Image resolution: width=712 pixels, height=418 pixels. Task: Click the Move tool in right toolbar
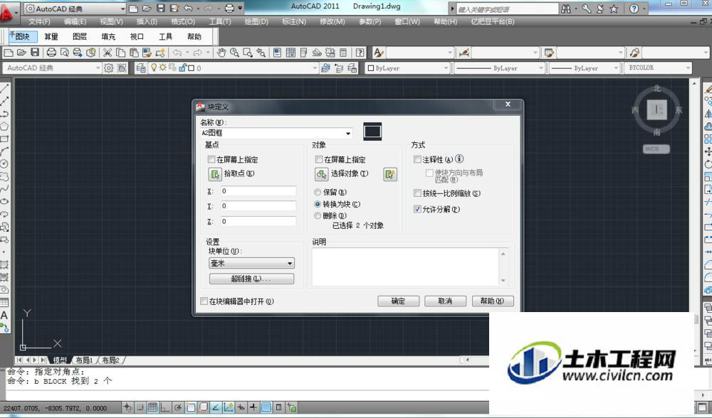708,151
